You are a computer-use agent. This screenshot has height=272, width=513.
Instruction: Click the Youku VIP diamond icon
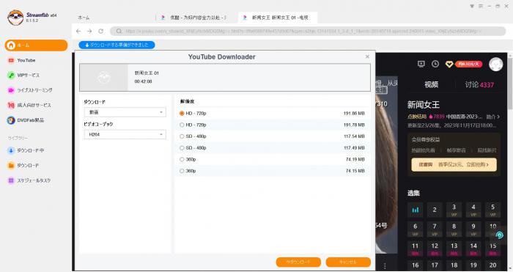(x=449, y=65)
